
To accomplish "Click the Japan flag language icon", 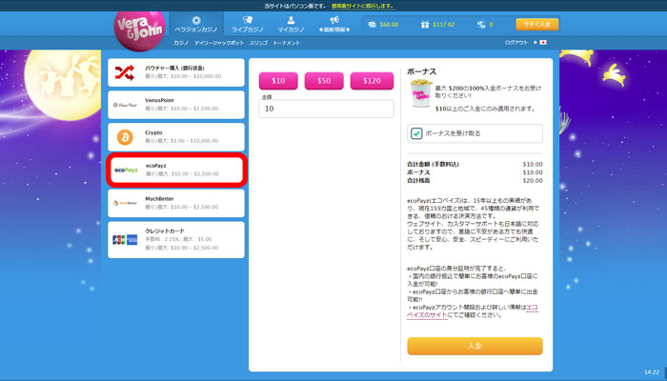I will [x=543, y=43].
